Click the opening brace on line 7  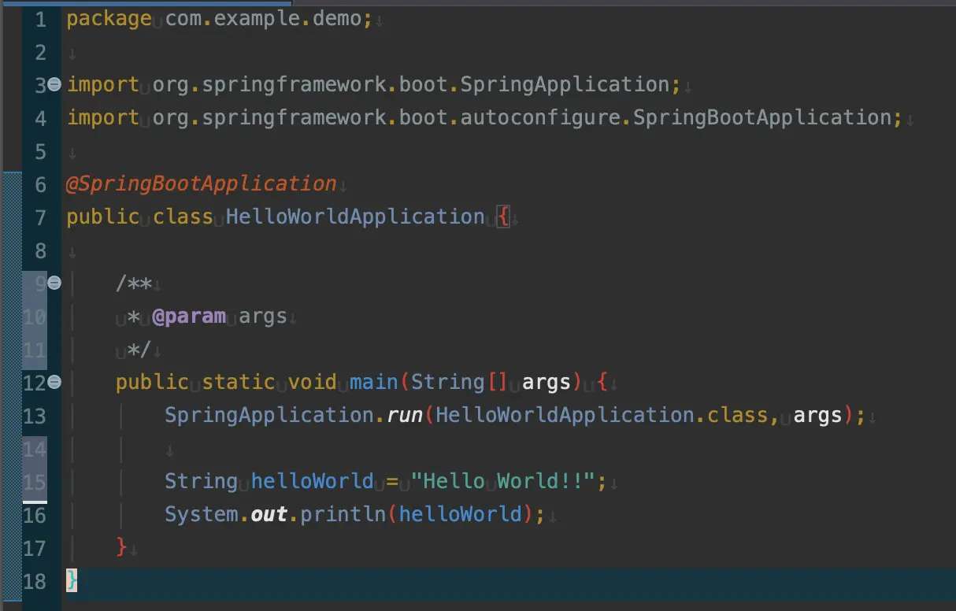[503, 217]
